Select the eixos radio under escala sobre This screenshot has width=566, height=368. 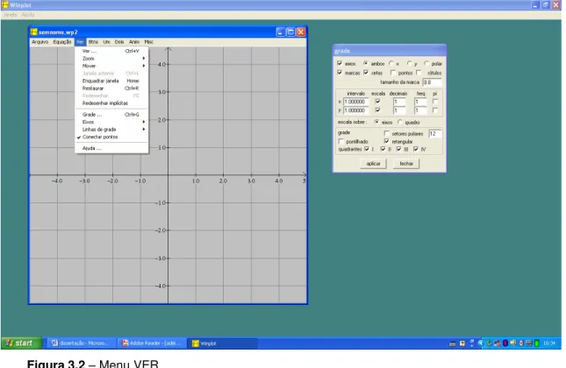tap(376, 122)
